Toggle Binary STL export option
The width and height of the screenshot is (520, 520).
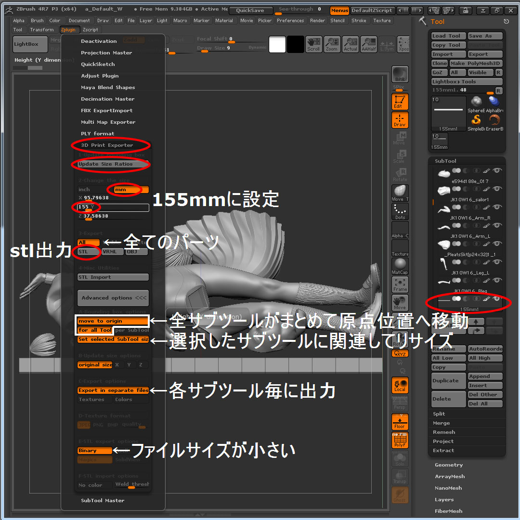(x=94, y=450)
